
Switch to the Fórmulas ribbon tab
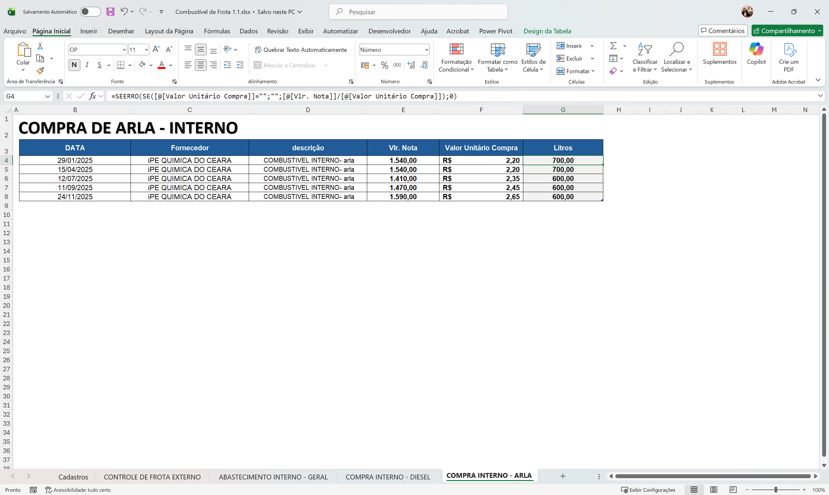tap(217, 31)
